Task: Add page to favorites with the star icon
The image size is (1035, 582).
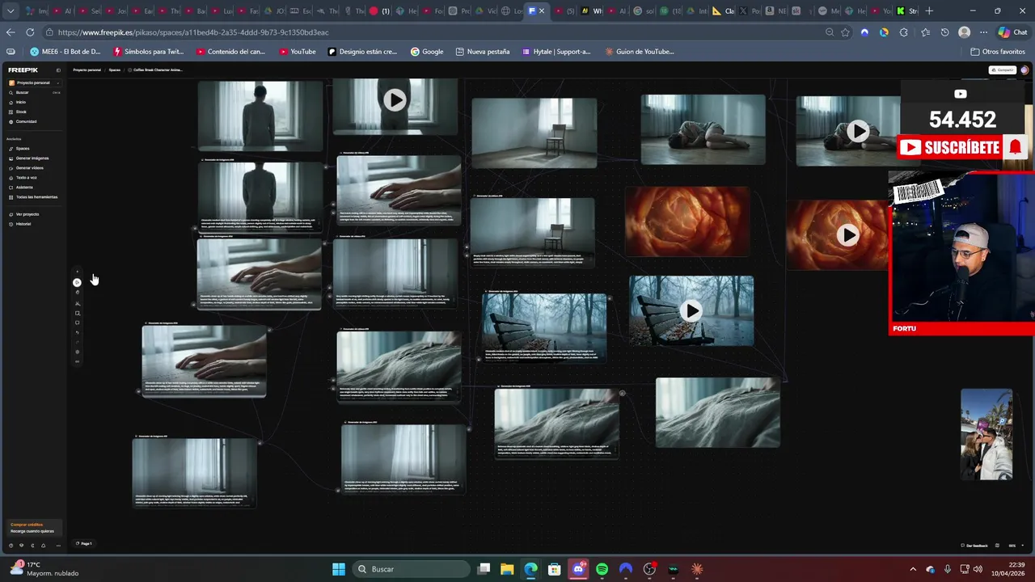Action: pyautogui.click(x=845, y=32)
